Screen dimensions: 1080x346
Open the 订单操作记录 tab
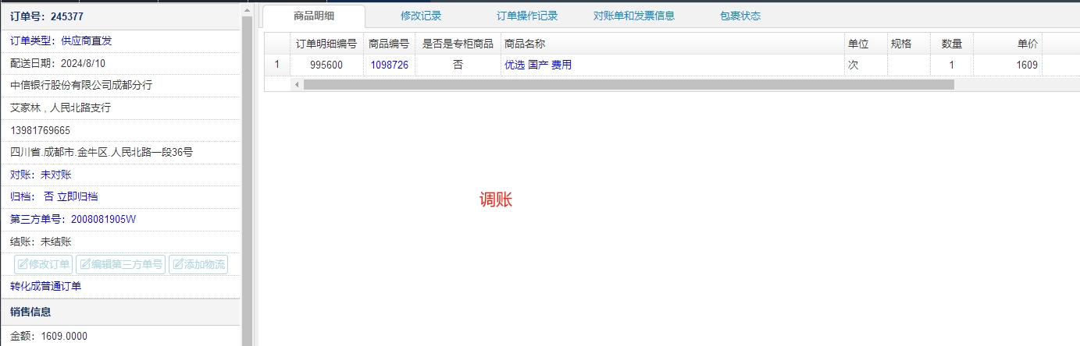pyautogui.click(x=527, y=16)
